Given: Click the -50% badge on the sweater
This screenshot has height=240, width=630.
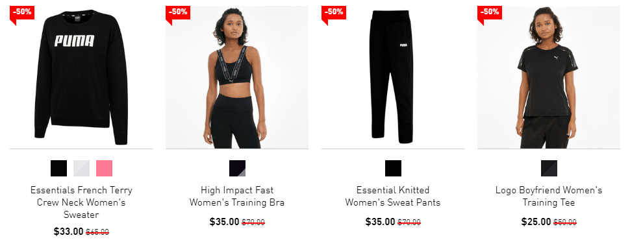Looking at the screenshot, I should [22, 12].
